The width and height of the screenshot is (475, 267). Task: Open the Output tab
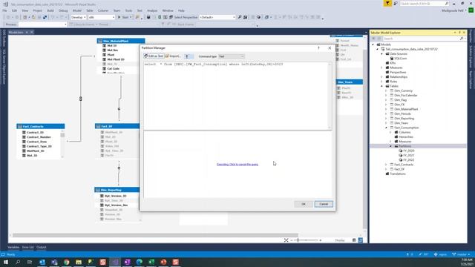click(42, 247)
